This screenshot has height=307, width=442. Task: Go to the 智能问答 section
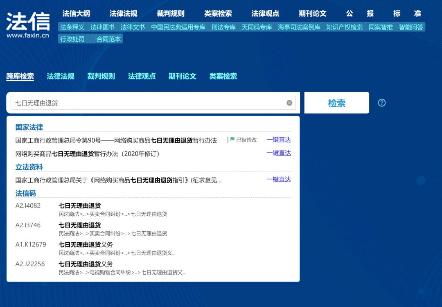[x=411, y=27]
